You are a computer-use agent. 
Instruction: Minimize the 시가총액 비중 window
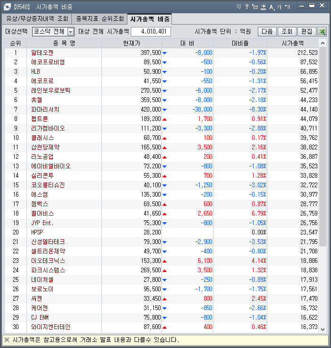point(302,6)
